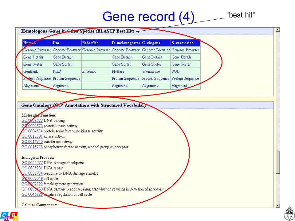Open the D. melanogaster Alignment link
Viewport: 295px width, 221px height.
coord(120,86)
